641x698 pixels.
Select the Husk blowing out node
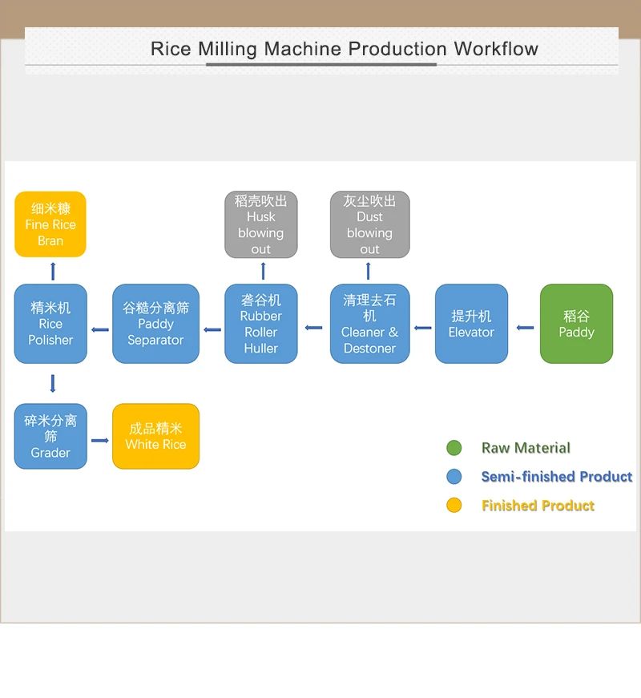click(x=260, y=224)
